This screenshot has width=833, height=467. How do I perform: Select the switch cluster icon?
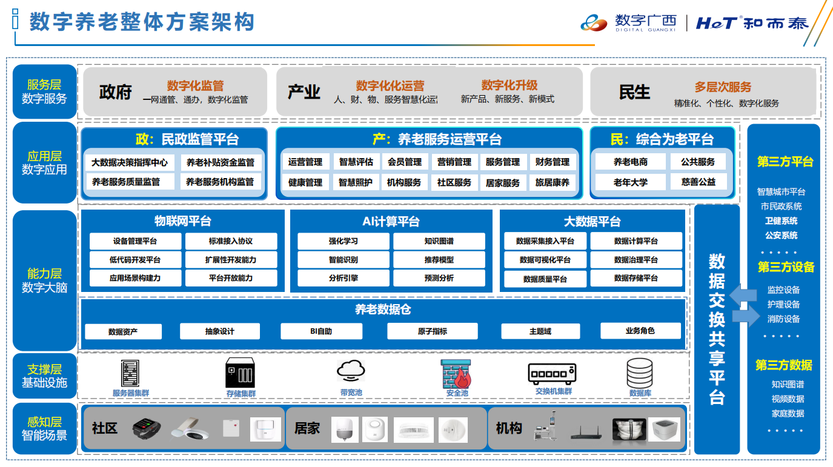coord(552,374)
